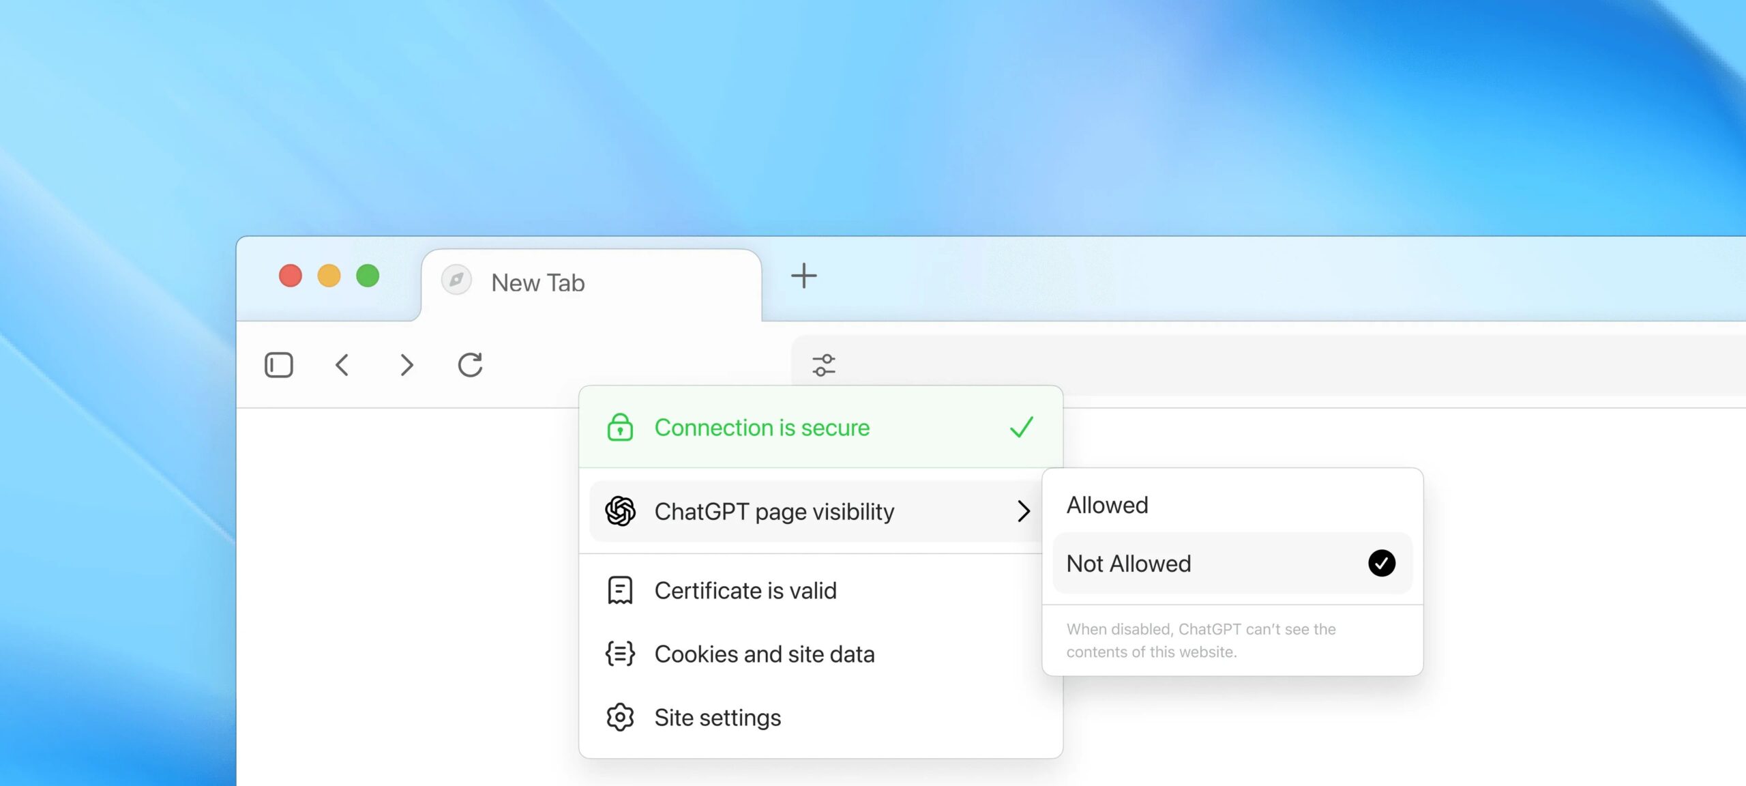Open Certificate is valid entry
1746x786 pixels.
[745, 590]
